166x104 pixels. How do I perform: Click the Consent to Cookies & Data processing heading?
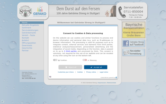[x=83, y=33]
